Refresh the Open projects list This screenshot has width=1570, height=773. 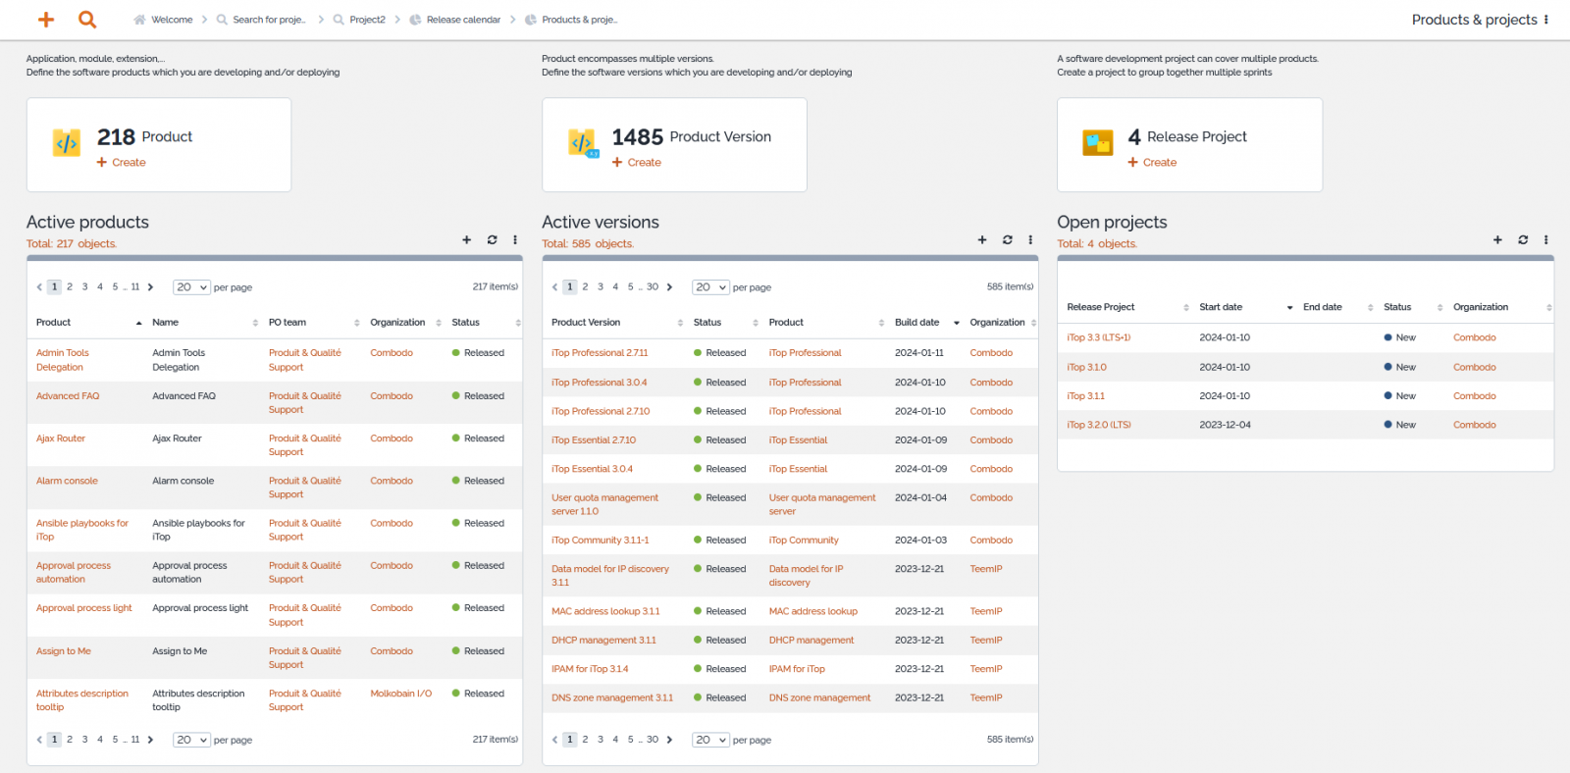[x=1523, y=239]
